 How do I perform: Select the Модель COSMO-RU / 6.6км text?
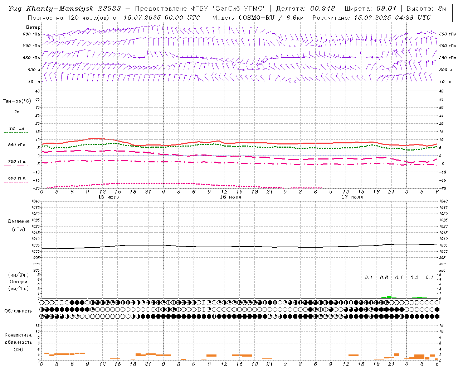(x=258, y=18)
